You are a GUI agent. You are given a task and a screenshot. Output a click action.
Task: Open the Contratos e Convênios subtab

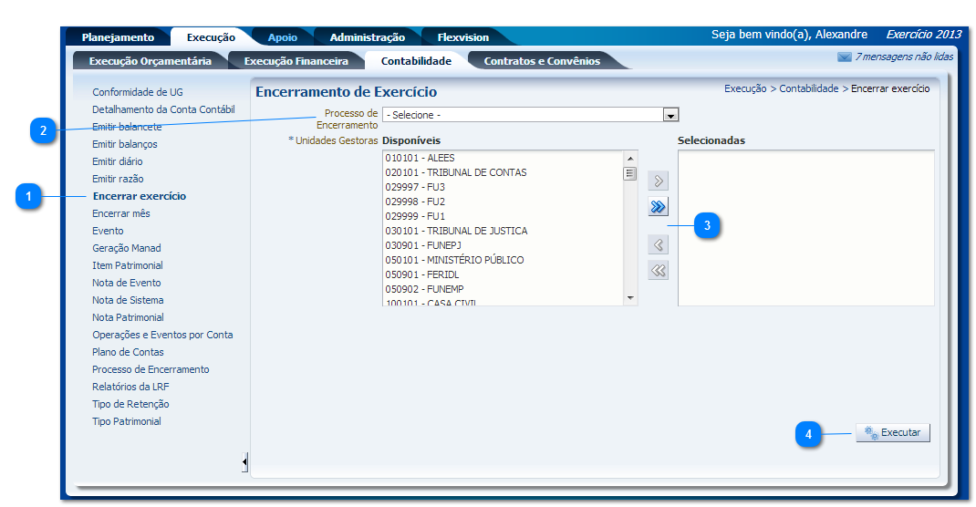point(542,61)
